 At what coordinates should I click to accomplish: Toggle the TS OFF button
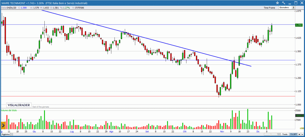click(293, 135)
